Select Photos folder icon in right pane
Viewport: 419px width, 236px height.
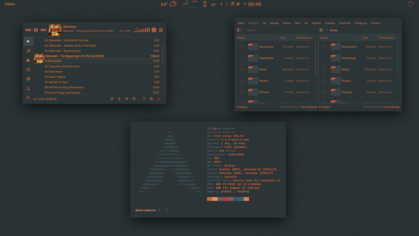pos(335,81)
